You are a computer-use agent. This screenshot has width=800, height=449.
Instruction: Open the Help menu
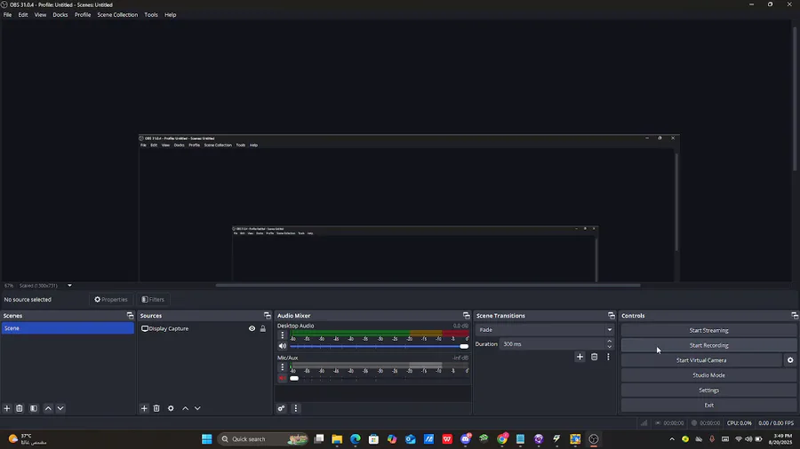click(171, 15)
